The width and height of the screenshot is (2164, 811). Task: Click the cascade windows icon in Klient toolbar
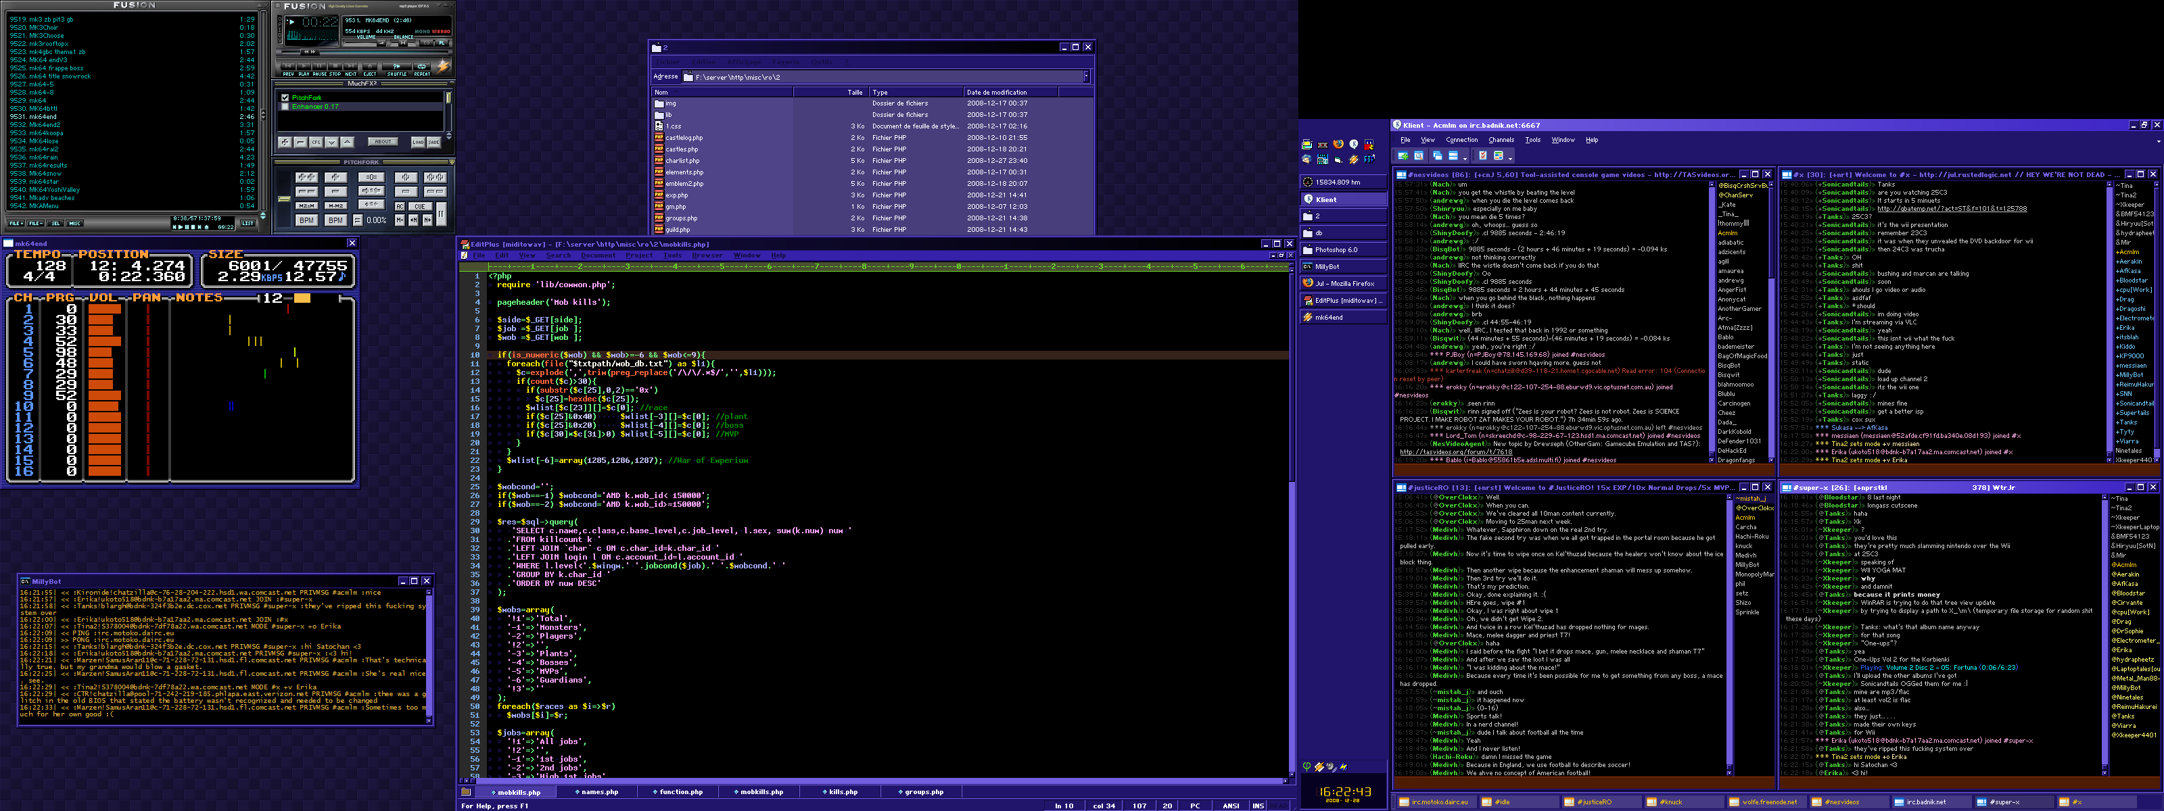pyautogui.click(x=1437, y=156)
